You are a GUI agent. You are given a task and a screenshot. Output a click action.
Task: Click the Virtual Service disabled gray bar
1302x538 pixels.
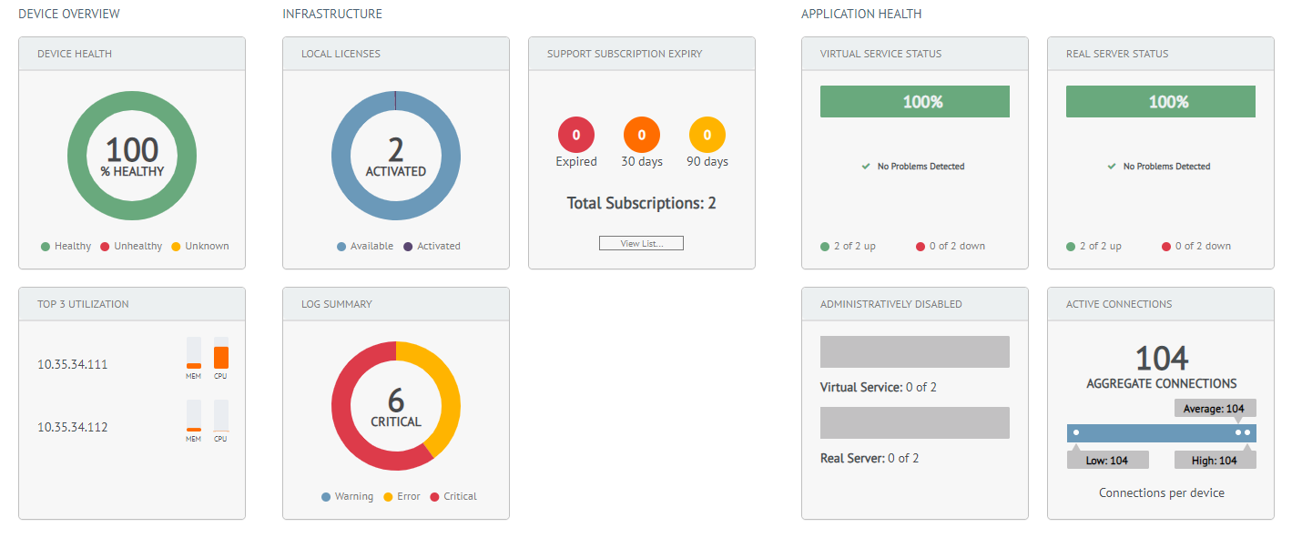point(915,352)
